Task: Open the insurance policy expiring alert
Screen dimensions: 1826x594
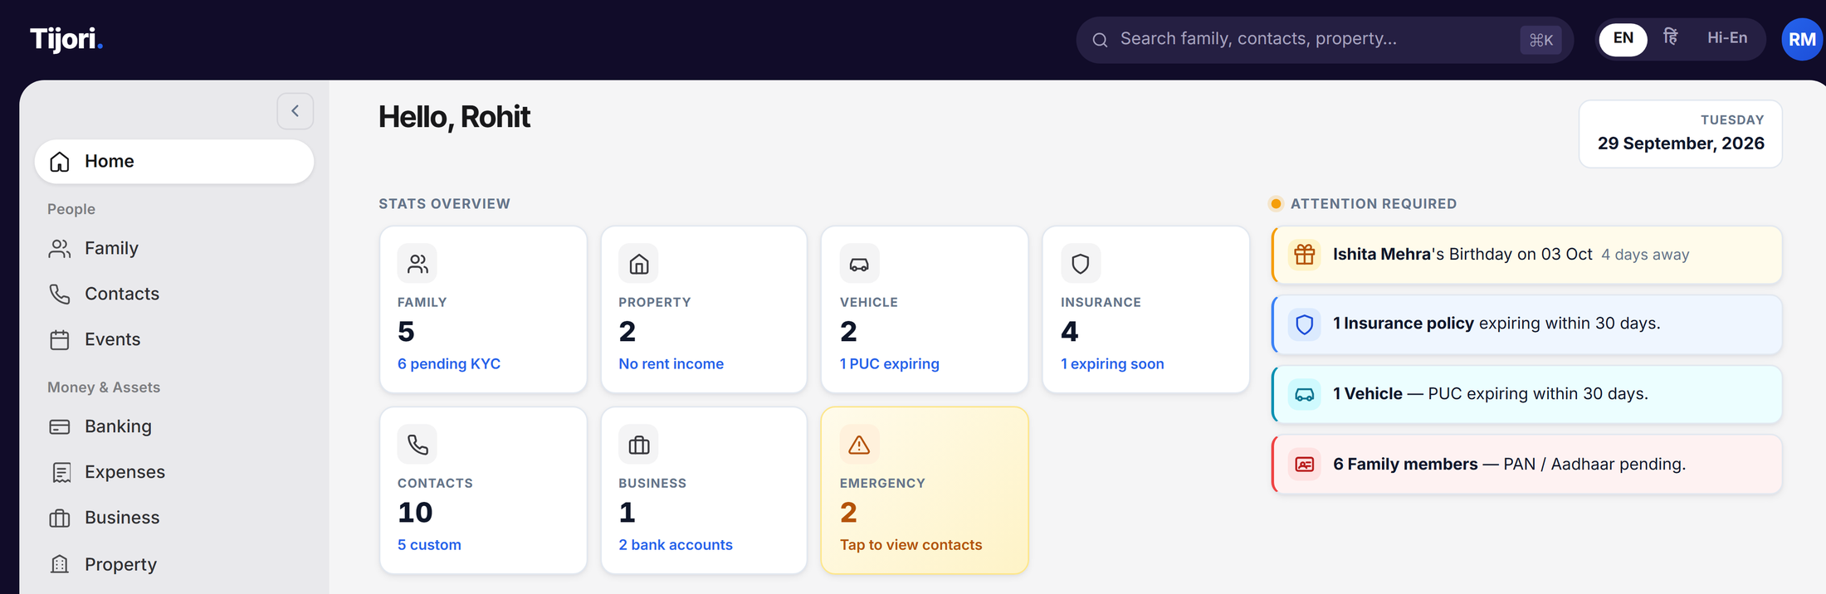Action: pos(1526,324)
